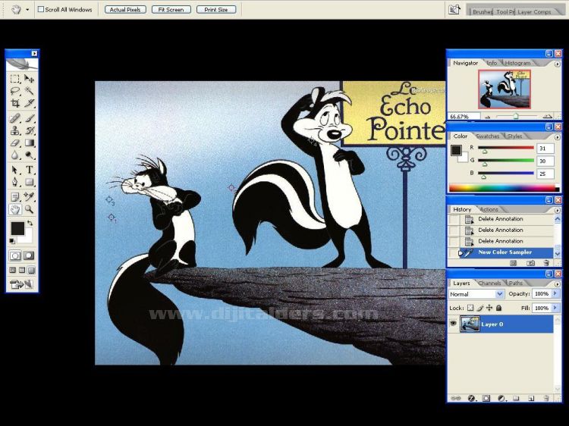Select the Rectangular Marquee tool
This screenshot has height=426, width=569.
(15, 79)
